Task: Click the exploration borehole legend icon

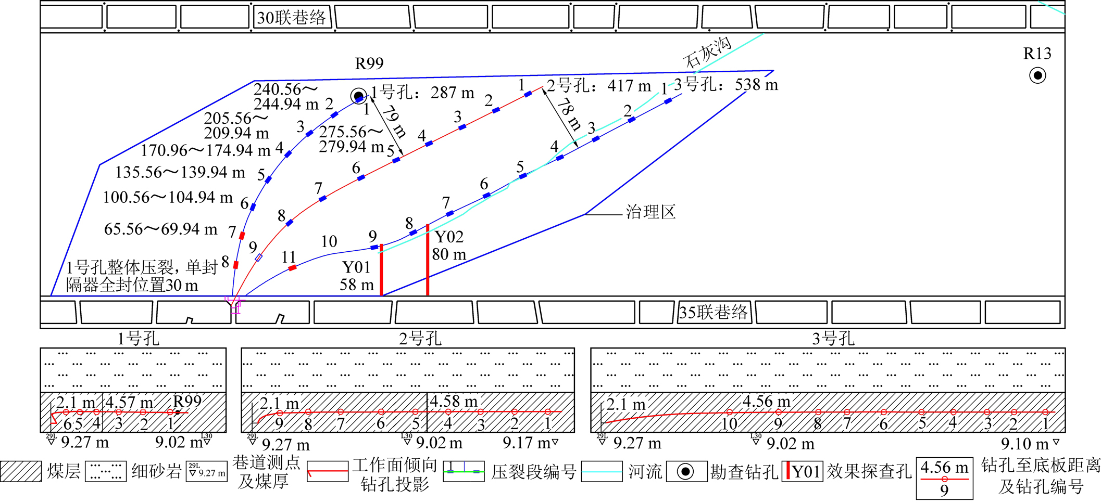Action: pyautogui.click(x=686, y=472)
